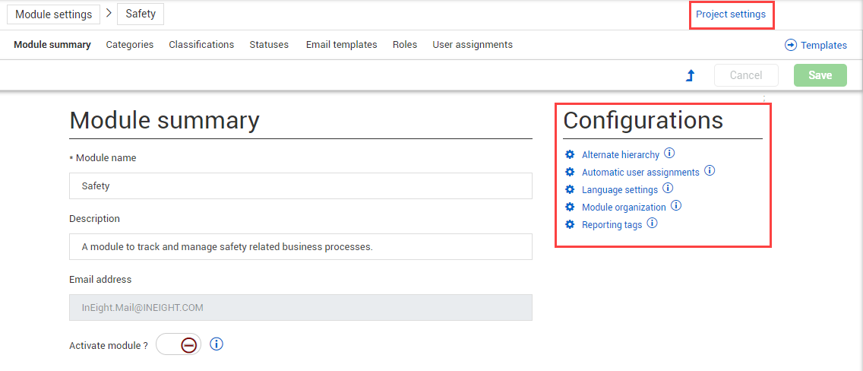863x371 pixels.
Task: Click the gear icon beside Alternate hierarchy
Action: click(x=570, y=154)
